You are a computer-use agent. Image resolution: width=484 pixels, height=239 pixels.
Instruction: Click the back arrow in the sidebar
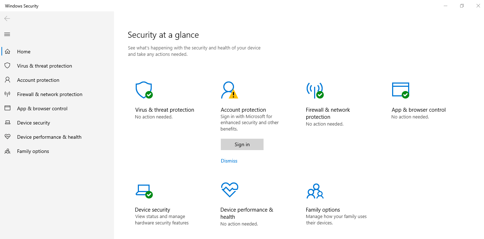[7, 18]
